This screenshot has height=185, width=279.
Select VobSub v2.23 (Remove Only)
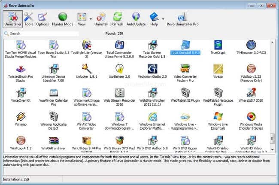point(251,73)
